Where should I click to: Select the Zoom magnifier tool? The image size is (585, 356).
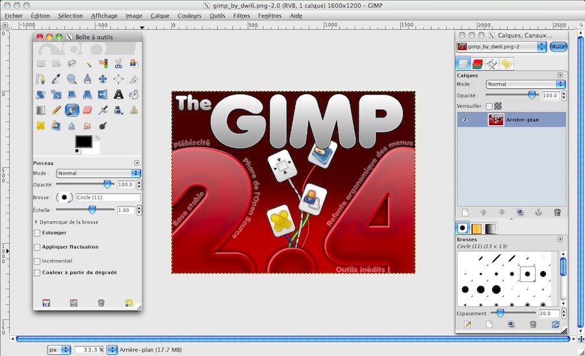click(x=72, y=78)
